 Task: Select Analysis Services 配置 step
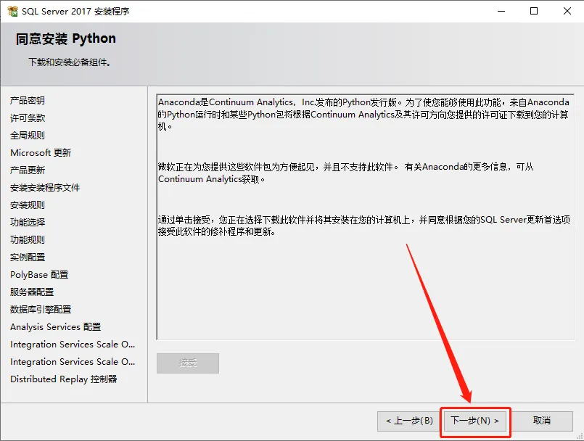click(x=55, y=327)
